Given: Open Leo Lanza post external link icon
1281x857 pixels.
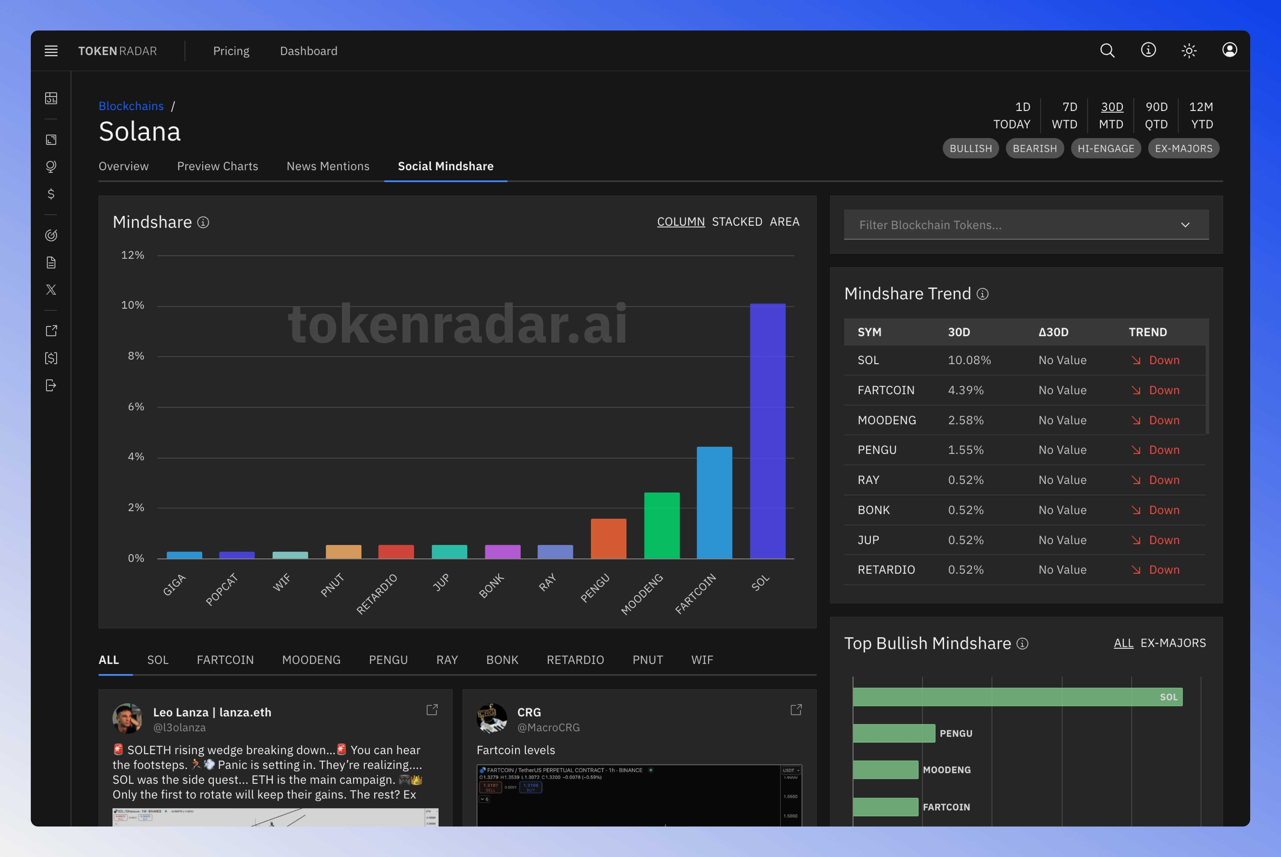Looking at the screenshot, I should click(x=432, y=709).
